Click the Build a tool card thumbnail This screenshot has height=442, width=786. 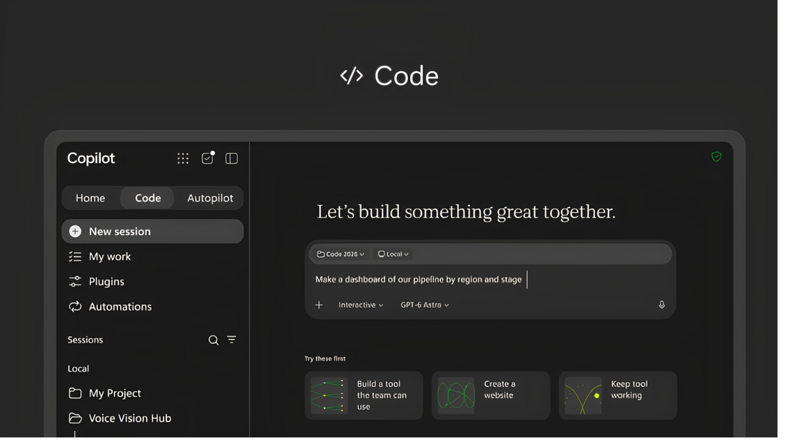329,396
